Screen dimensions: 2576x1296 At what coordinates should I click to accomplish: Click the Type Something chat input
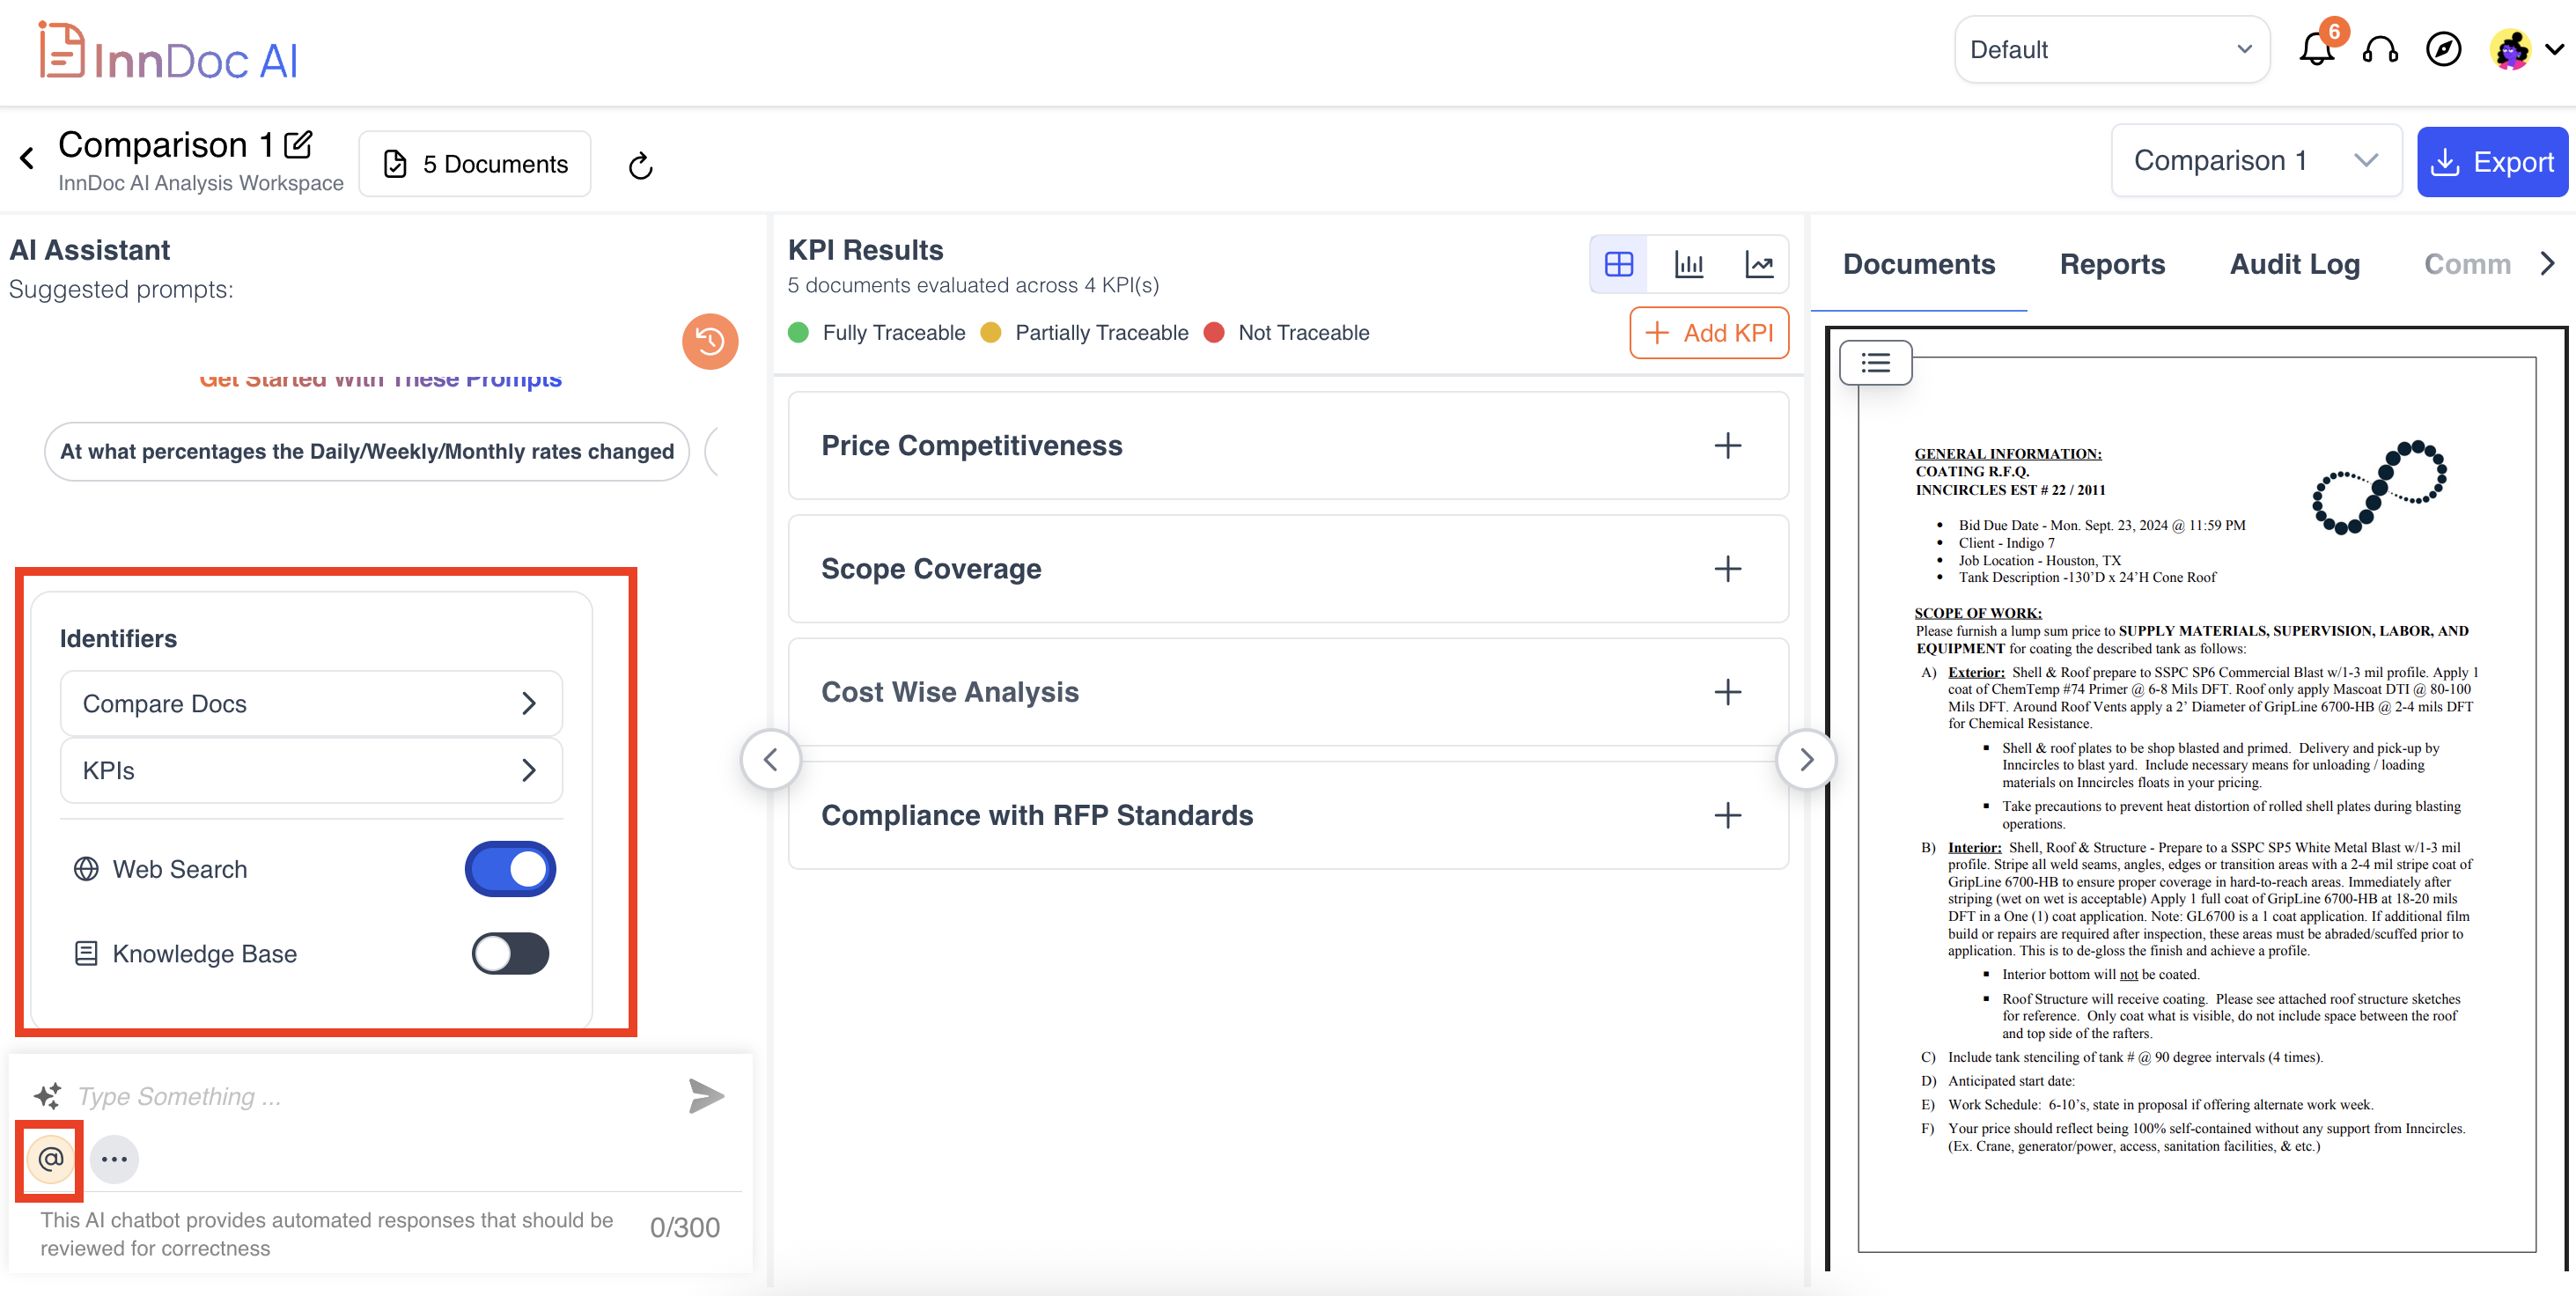(x=370, y=1097)
